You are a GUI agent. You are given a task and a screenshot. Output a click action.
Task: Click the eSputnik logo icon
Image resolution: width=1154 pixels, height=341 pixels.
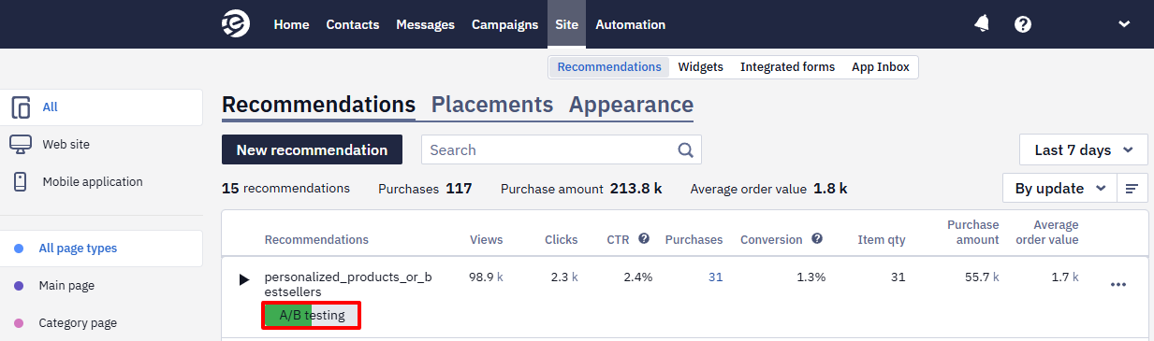235,24
